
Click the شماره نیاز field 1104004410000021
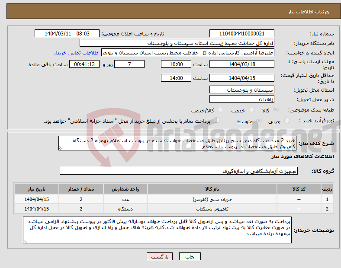click(241, 34)
